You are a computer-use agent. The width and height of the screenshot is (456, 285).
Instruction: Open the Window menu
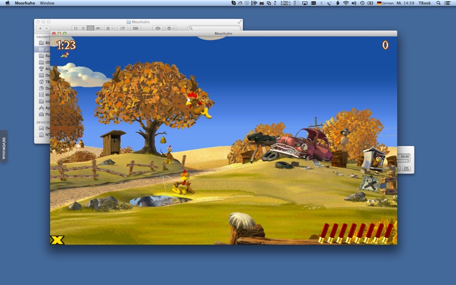point(47,3)
